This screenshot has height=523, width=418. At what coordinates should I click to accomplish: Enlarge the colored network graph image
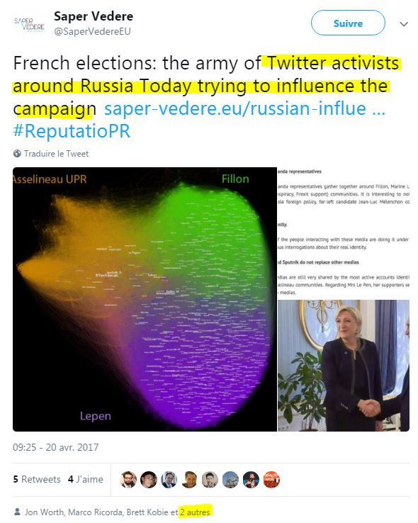tap(145, 299)
